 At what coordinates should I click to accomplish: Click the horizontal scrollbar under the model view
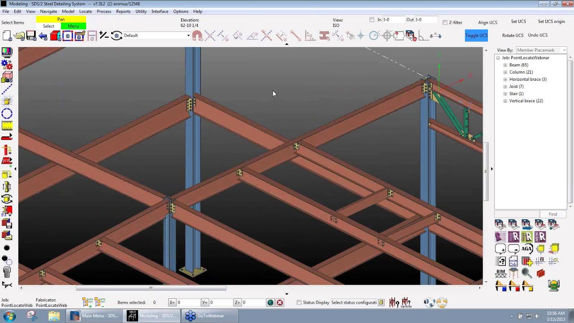[151, 288]
